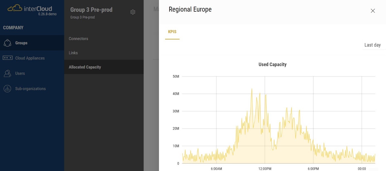Select the Allocated Capacity menu item

click(x=85, y=67)
